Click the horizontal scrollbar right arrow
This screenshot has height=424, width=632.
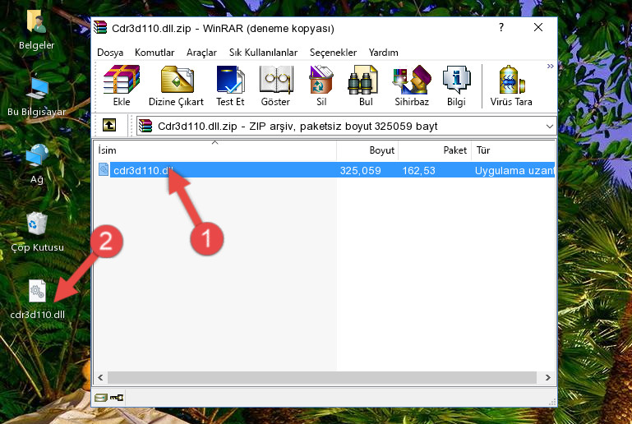[547, 378]
